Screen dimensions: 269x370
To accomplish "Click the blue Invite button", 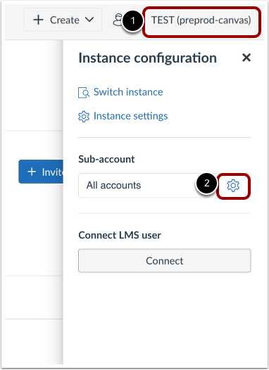I will pos(41,172).
